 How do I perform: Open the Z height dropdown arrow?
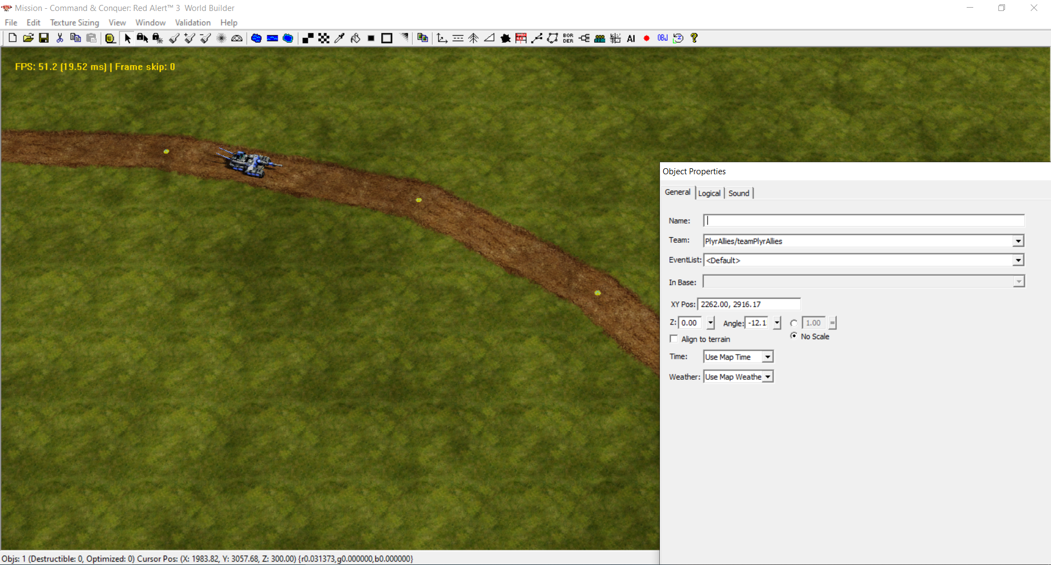pyautogui.click(x=710, y=323)
